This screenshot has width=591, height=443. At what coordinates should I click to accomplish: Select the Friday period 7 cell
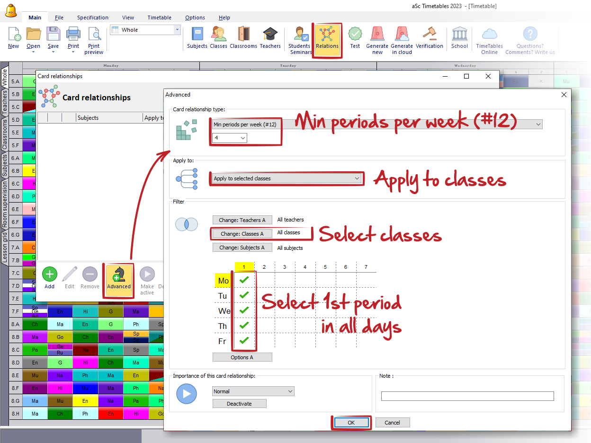click(x=366, y=341)
